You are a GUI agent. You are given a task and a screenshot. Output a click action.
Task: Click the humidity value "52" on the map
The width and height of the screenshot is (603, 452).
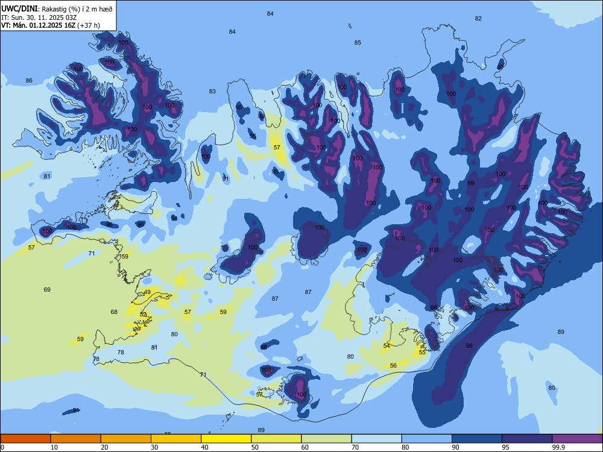[x=143, y=315]
